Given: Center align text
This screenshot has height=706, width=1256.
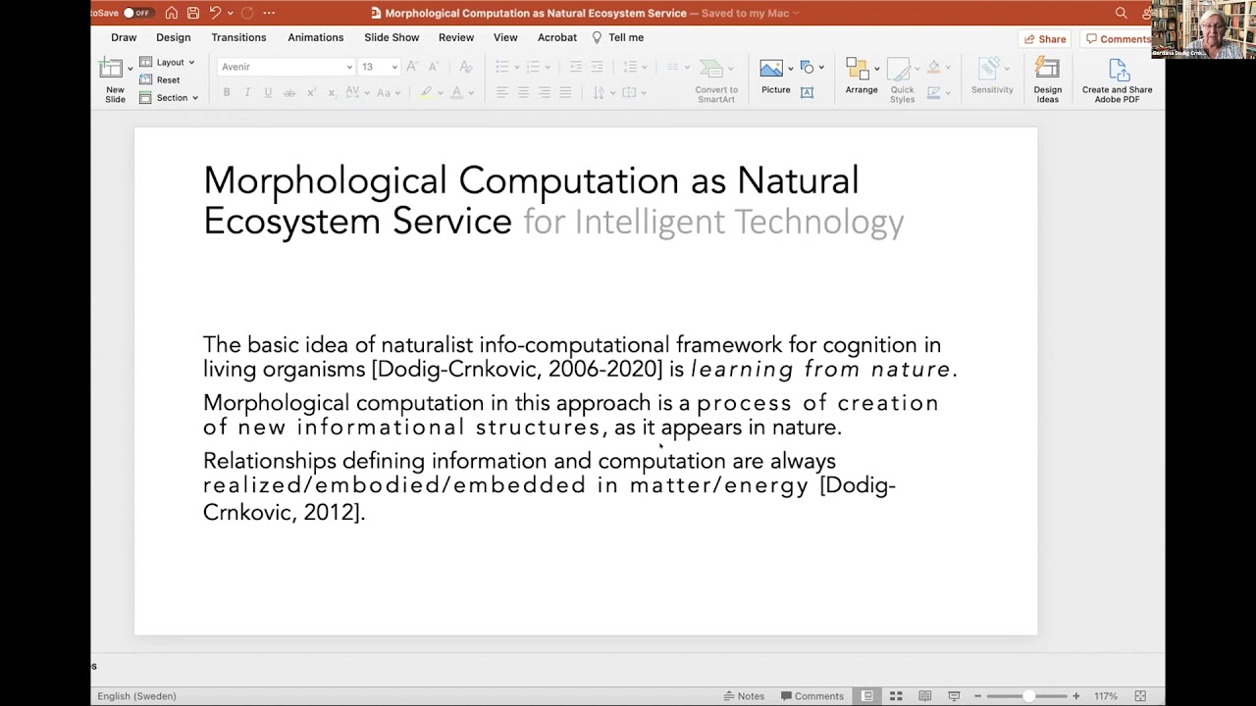Looking at the screenshot, I should [523, 92].
